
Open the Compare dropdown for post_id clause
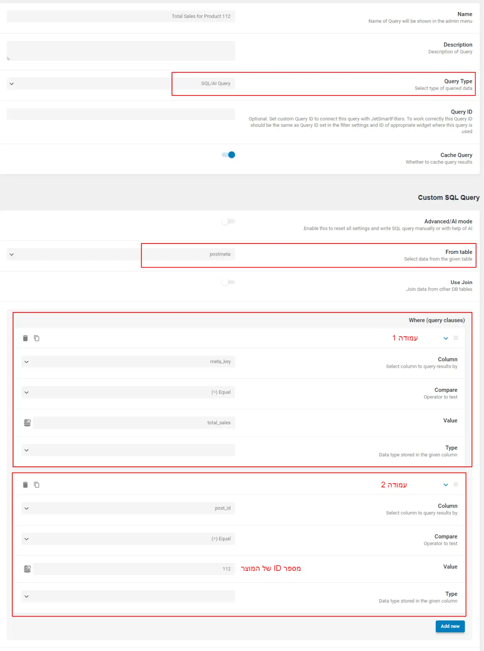128,539
